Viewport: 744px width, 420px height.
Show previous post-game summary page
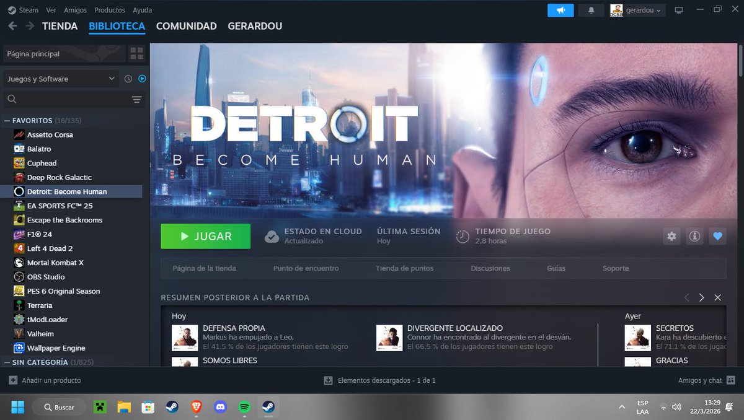[x=686, y=297]
